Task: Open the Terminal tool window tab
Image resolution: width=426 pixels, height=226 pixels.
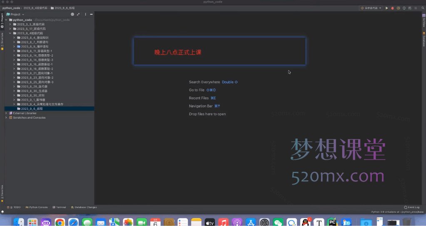Action: [x=59, y=207]
